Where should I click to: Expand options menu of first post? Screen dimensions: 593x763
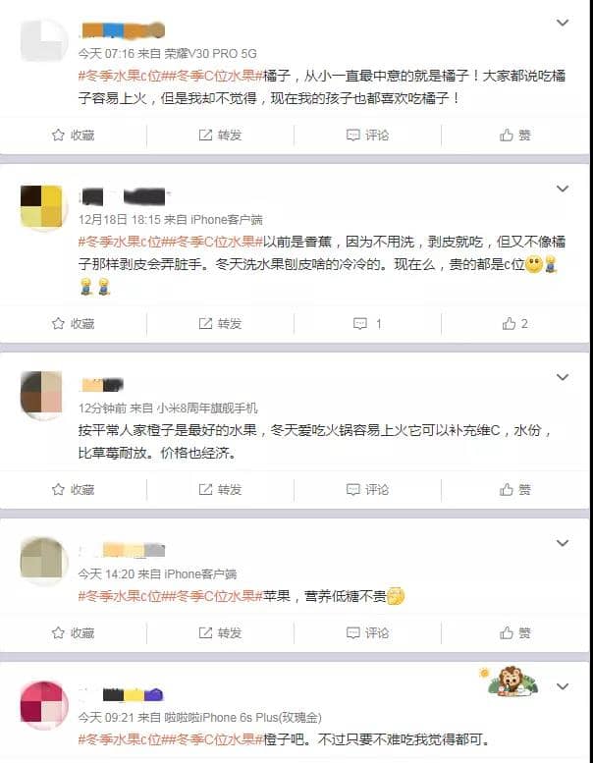click(x=563, y=23)
